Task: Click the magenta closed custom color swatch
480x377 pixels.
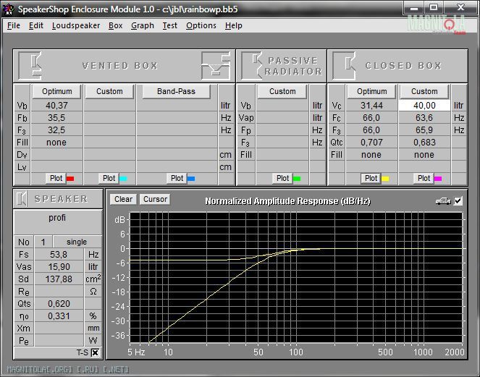Action: click(438, 179)
